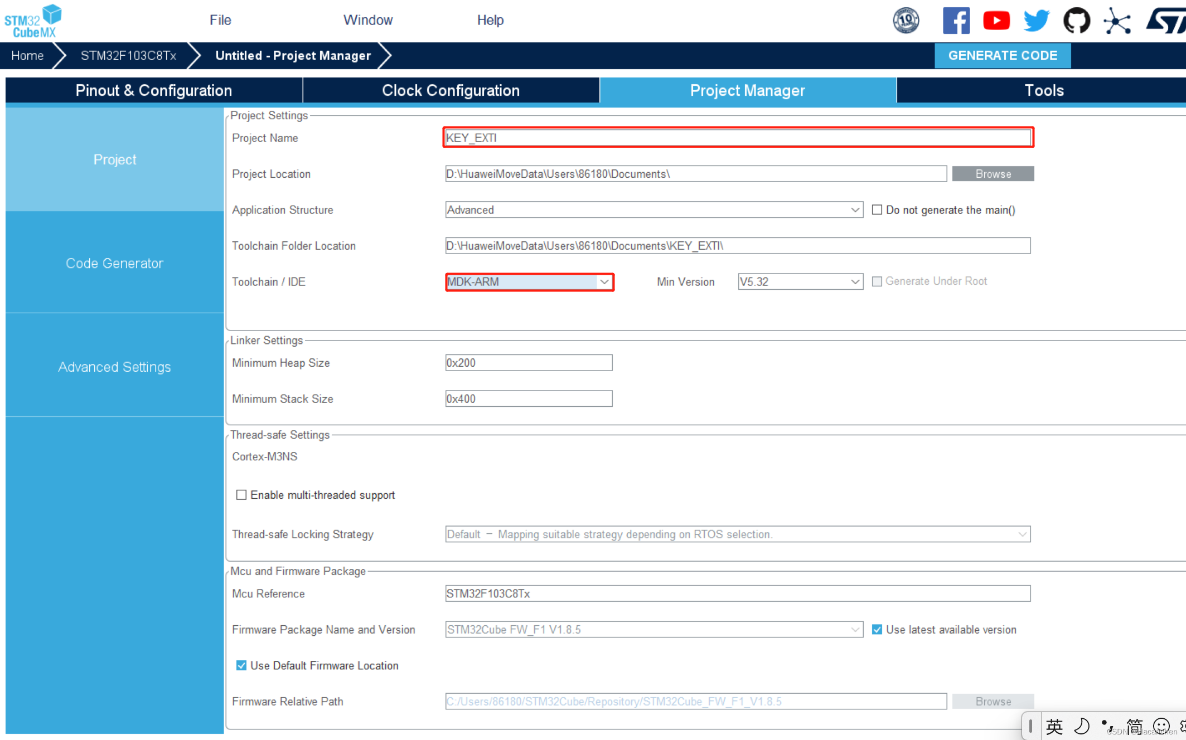Open the YouTube icon link

pos(996,21)
